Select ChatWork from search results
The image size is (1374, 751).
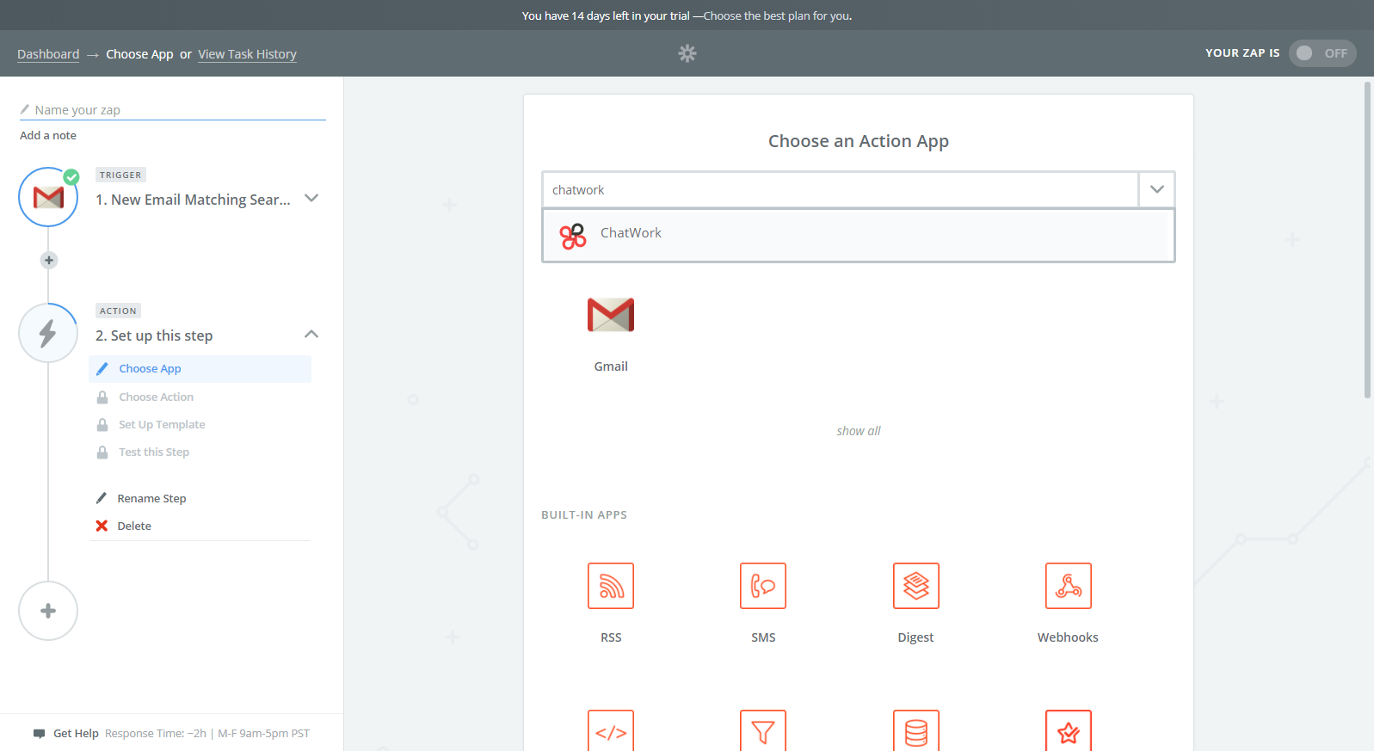coord(859,235)
